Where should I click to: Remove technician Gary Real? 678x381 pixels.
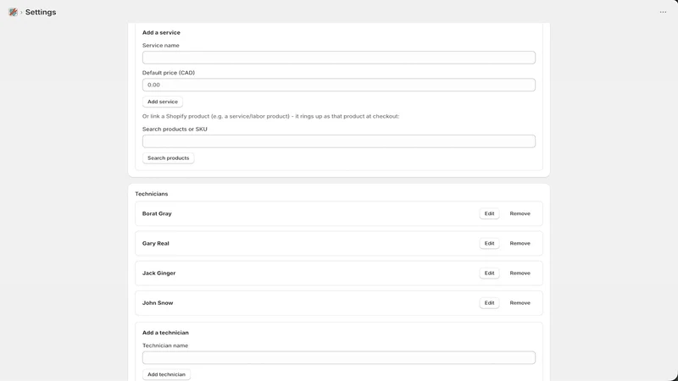click(x=520, y=243)
